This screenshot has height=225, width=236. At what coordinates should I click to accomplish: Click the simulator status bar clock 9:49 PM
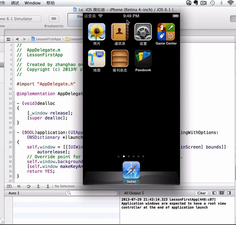(x=131, y=16)
